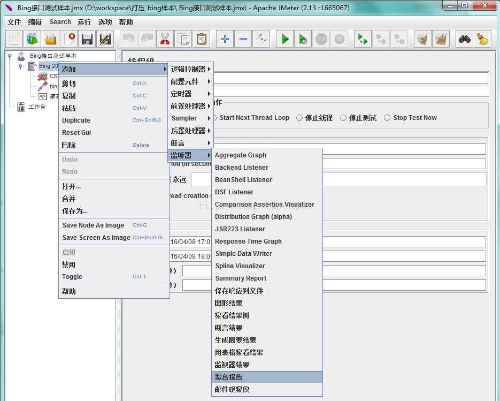Choose 邮件观察仪 listener entry
The image size is (500, 401).
pos(267,389)
